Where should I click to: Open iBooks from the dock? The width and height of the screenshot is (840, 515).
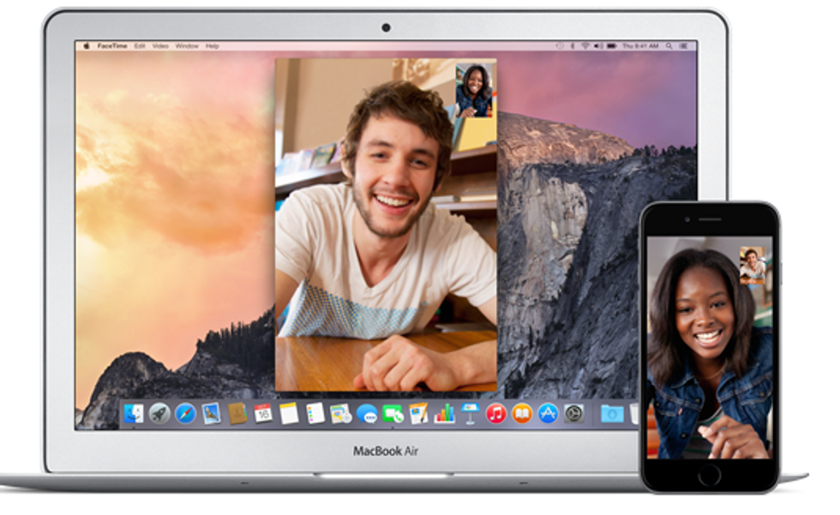coord(522,414)
